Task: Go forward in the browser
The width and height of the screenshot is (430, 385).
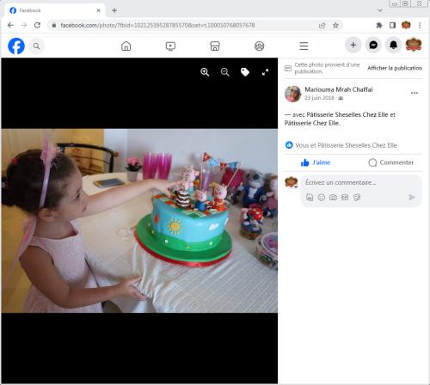Action: [x=24, y=25]
